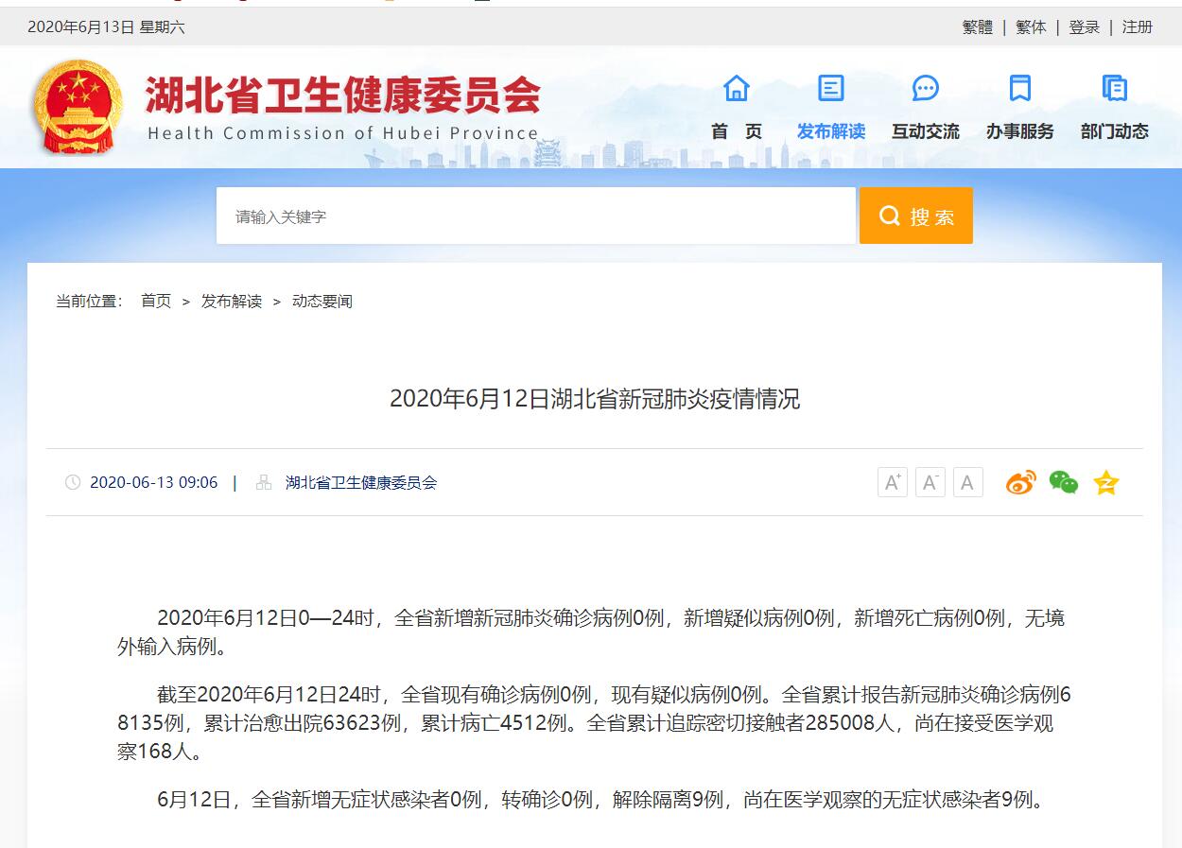
Task: Open 动态要闻 breadcrumb link
Action: point(322,302)
